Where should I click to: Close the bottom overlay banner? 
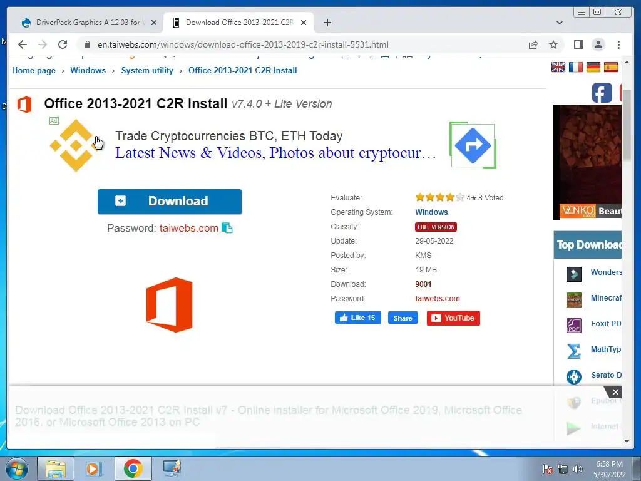pyautogui.click(x=615, y=392)
